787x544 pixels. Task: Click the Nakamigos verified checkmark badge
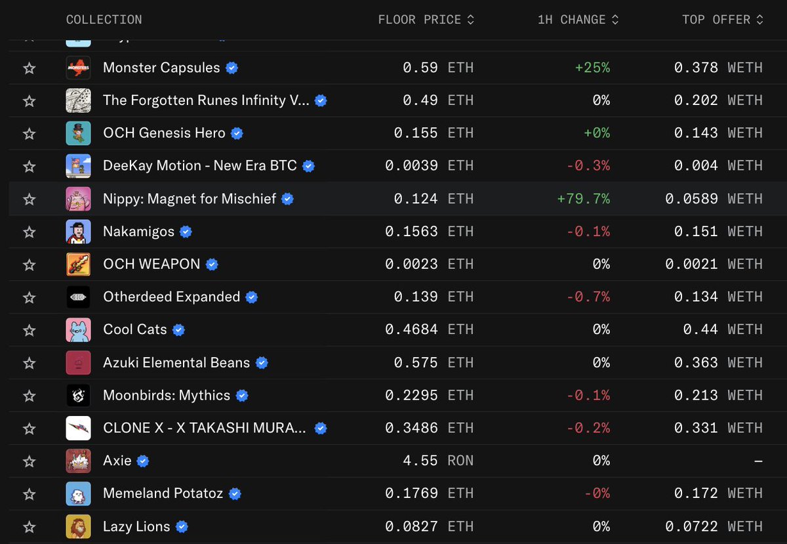186,232
